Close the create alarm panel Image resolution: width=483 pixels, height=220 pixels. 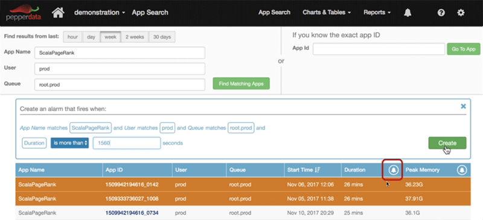tap(463, 106)
